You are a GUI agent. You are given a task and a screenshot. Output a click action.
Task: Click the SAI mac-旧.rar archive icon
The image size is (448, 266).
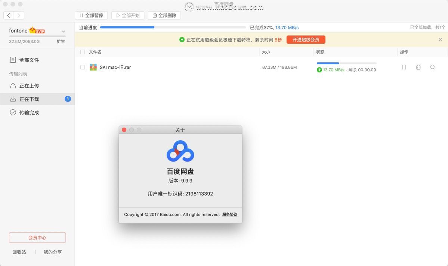click(x=93, y=67)
